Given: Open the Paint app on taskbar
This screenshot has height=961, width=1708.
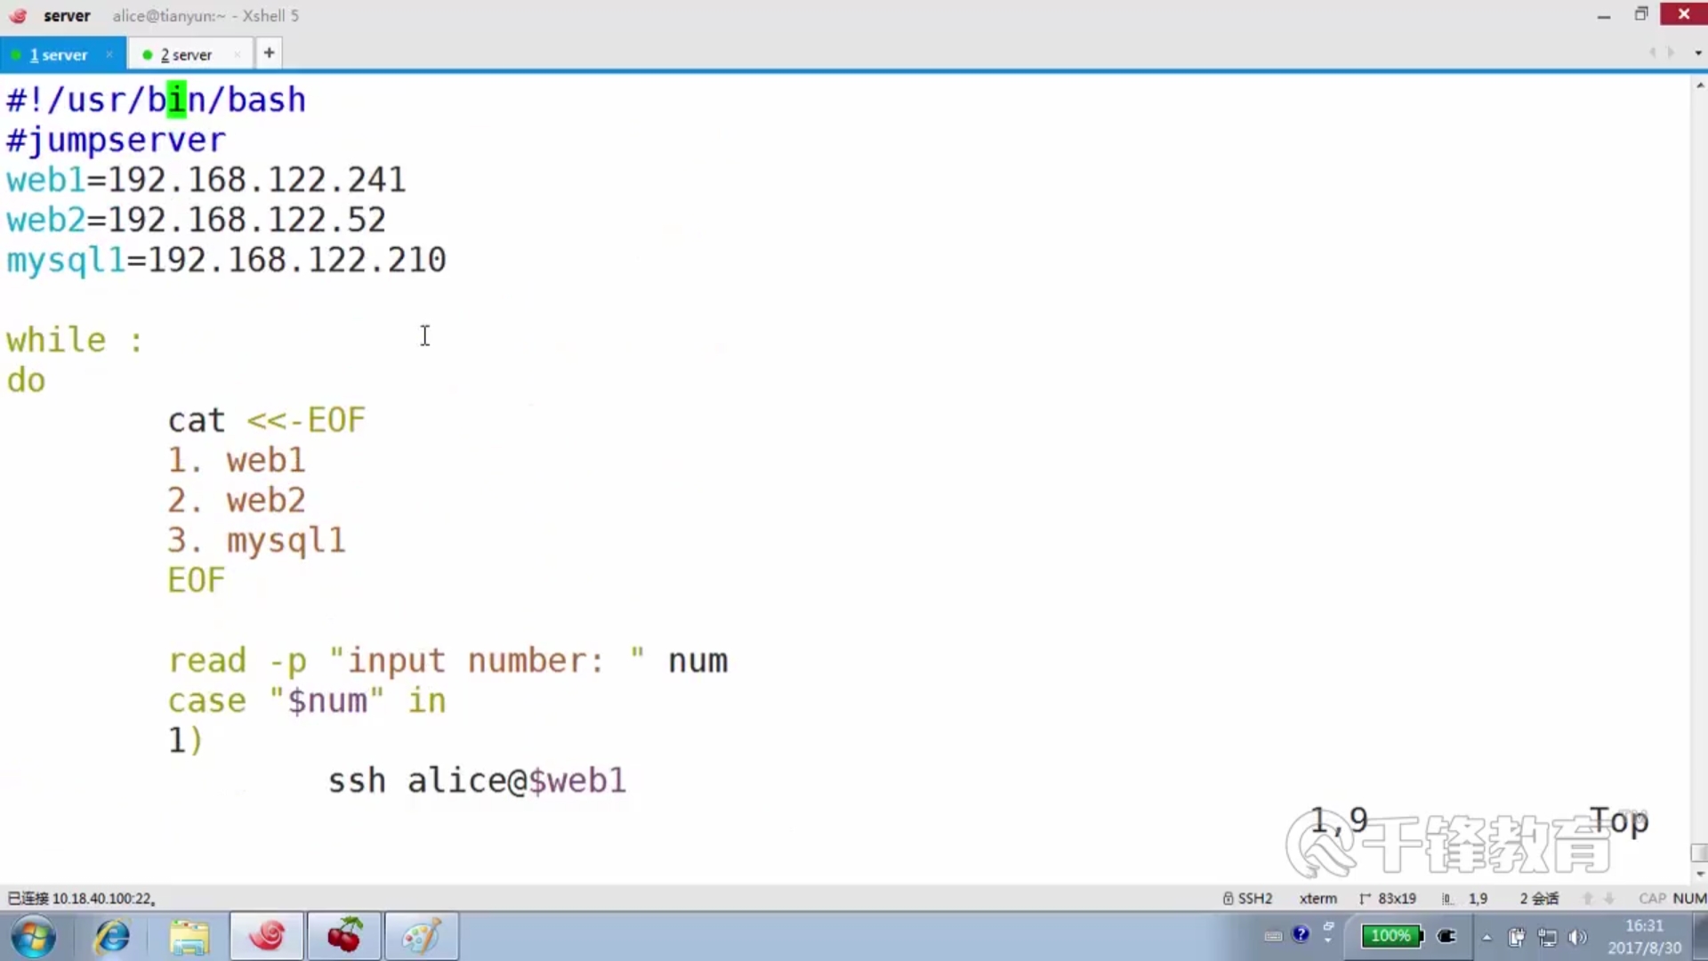Looking at the screenshot, I should 421,936.
